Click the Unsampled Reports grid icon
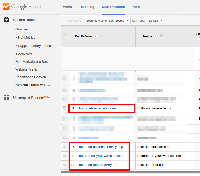 (6, 98)
